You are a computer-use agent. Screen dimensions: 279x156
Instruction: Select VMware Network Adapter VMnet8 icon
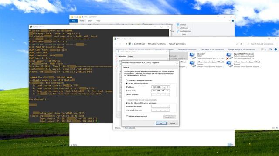(229, 64)
